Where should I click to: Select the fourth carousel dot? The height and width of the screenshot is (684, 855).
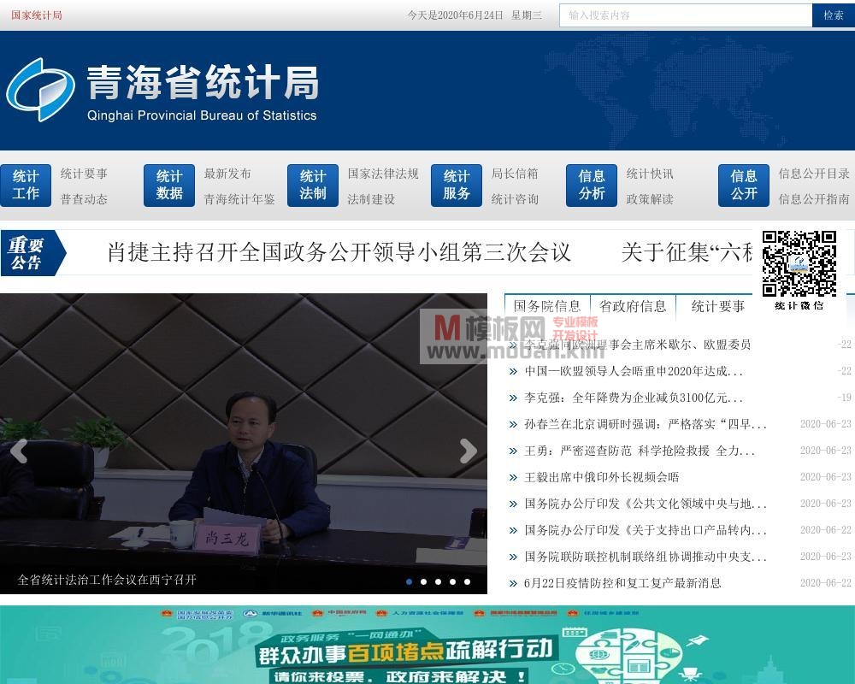coord(452,581)
